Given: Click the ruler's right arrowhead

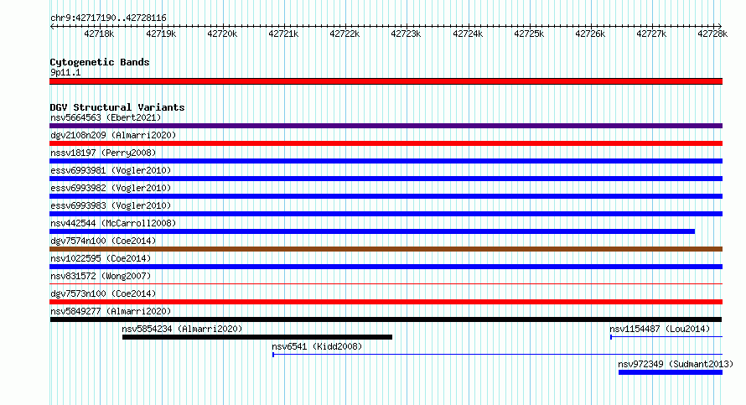Looking at the screenshot, I should [720, 26].
